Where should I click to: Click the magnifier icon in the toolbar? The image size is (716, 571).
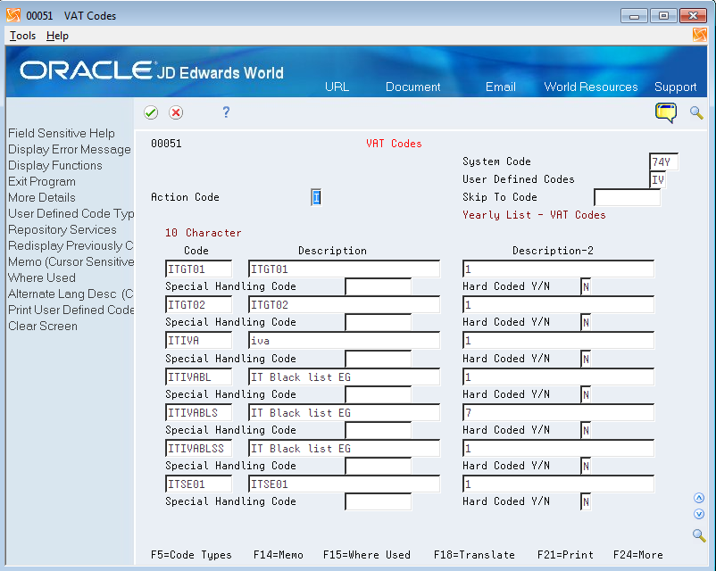[x=696, y=112]
